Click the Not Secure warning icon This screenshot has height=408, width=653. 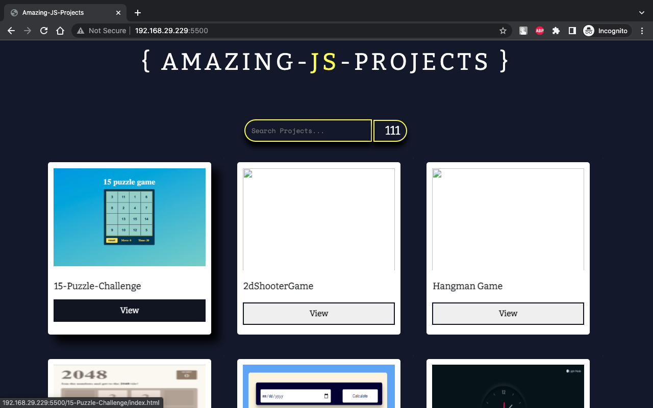(80, 31)
